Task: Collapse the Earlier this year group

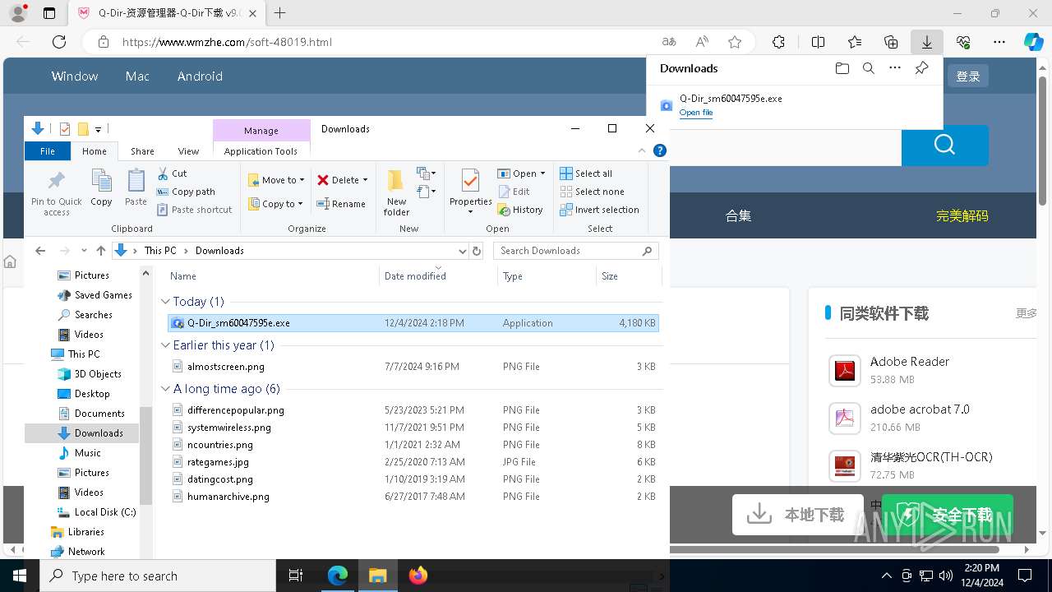Action: [x=165, y=345]
